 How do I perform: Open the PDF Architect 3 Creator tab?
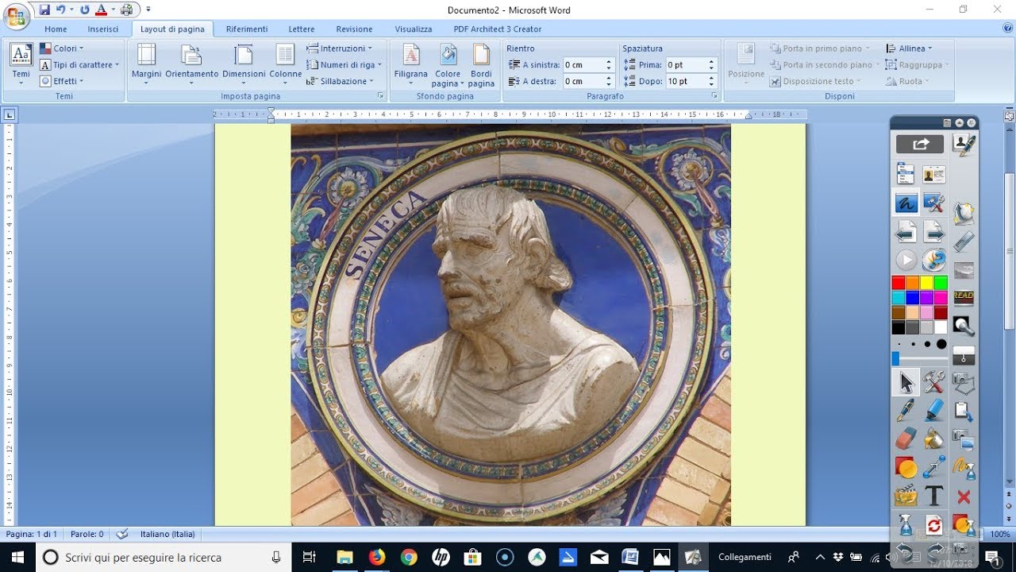pyautogui.click(x=498, y=29)
